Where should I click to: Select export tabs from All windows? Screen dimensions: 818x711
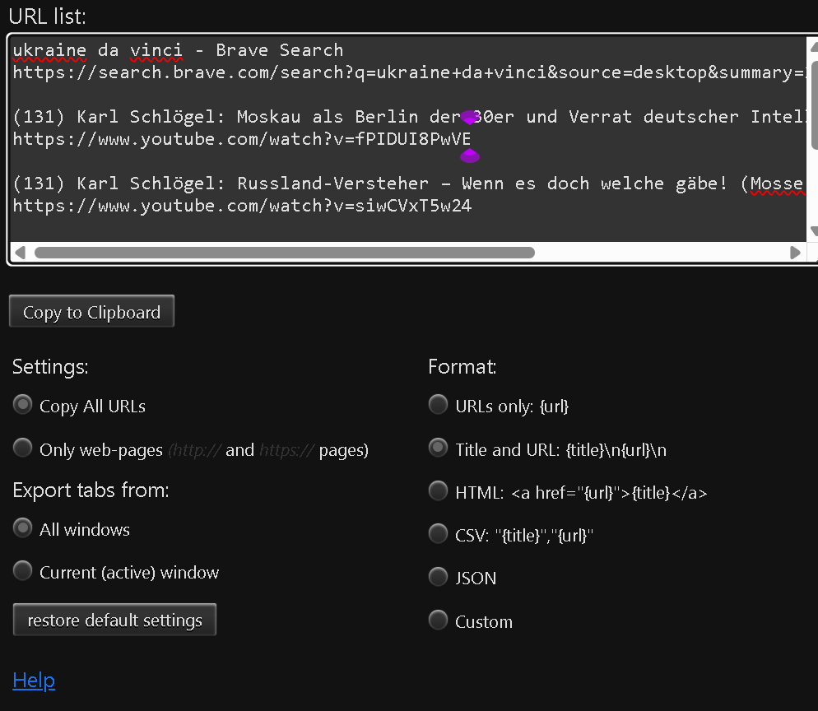click(x=24, y=529)
